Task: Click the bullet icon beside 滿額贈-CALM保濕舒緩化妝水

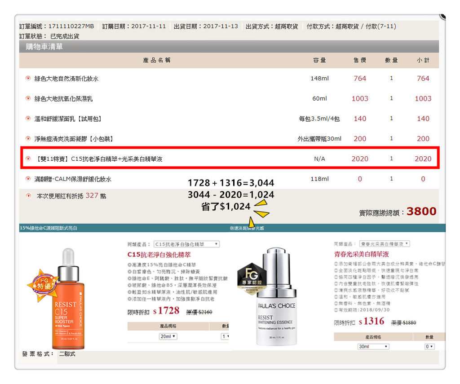Action: point(28,179)
